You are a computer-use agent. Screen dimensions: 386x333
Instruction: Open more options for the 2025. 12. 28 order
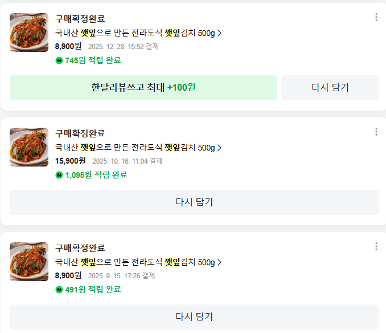click(x=376, y=17)
